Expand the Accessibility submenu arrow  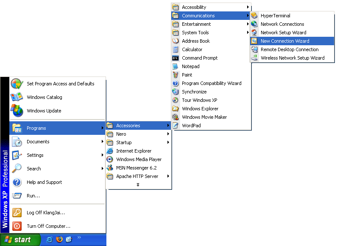point(248,7)
